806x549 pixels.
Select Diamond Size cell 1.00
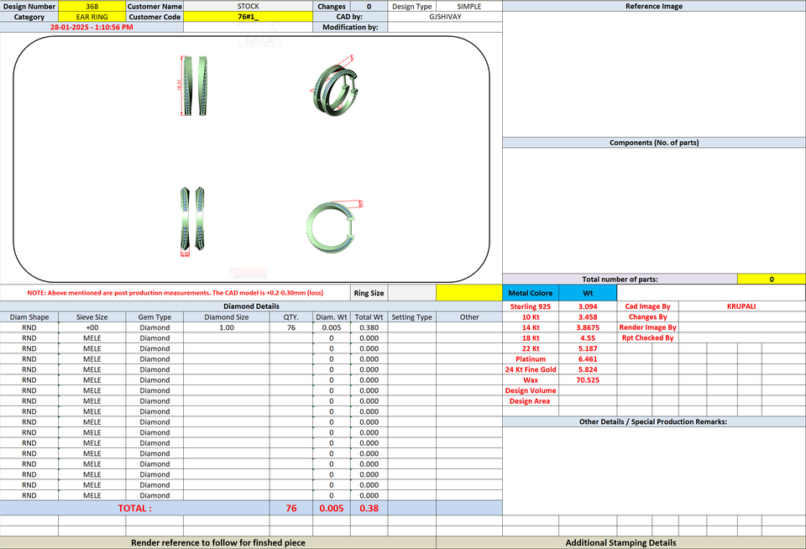point(227,327)
